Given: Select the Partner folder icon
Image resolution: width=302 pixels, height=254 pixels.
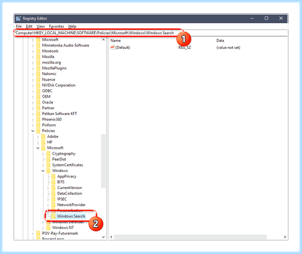Looking at the screenshot, I should pos(38,108).
